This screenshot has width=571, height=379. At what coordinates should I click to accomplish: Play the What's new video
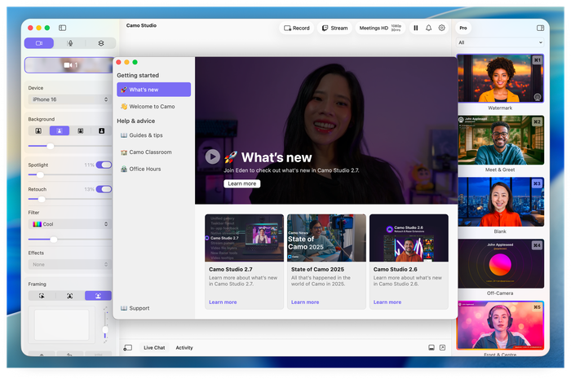point(212,156)
